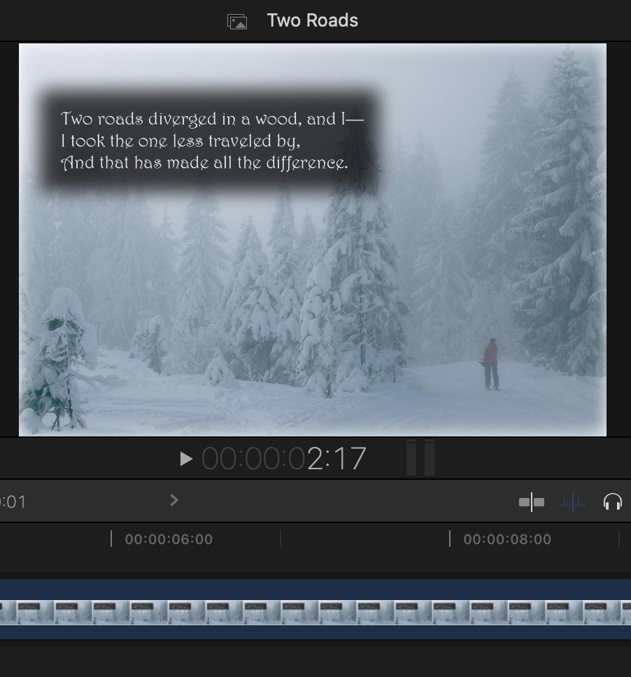
Task: Go forward in timeline history chevron
Action: tap(174, 501)
